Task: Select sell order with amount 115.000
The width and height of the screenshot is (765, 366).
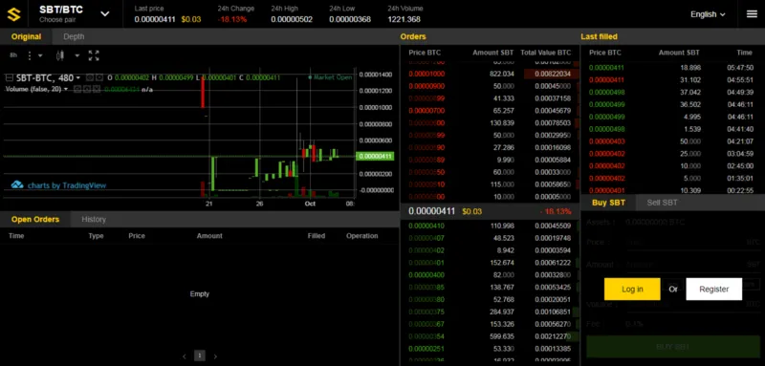Action: point(490,184)
